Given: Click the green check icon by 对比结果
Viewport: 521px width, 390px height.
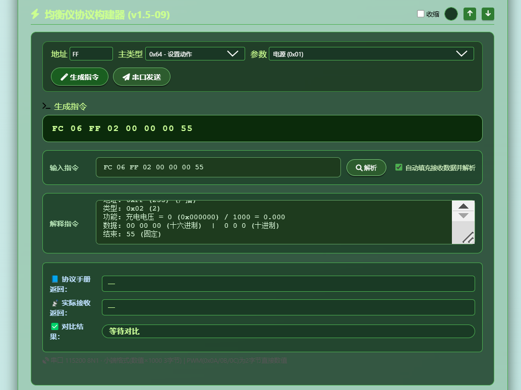Looking at the screenshot, I should [x=55, y=327].
